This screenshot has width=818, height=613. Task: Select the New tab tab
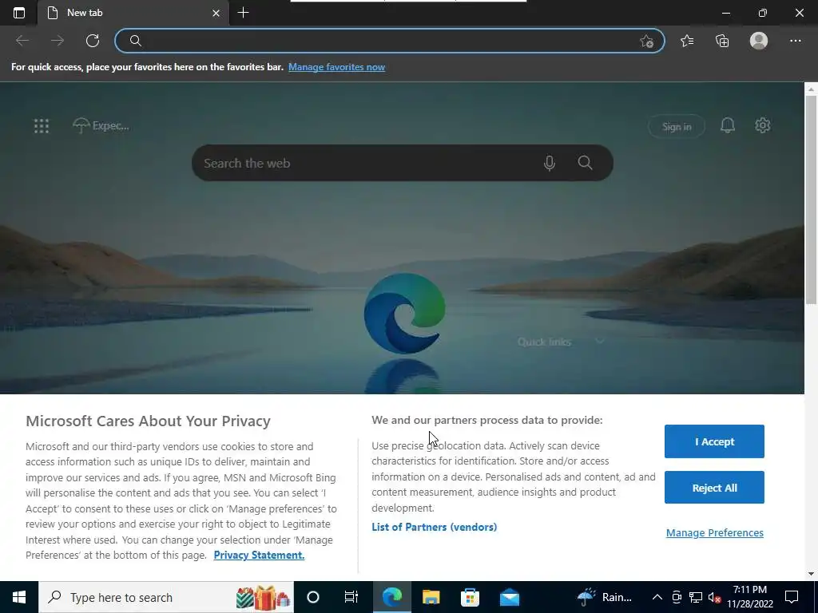133,13
